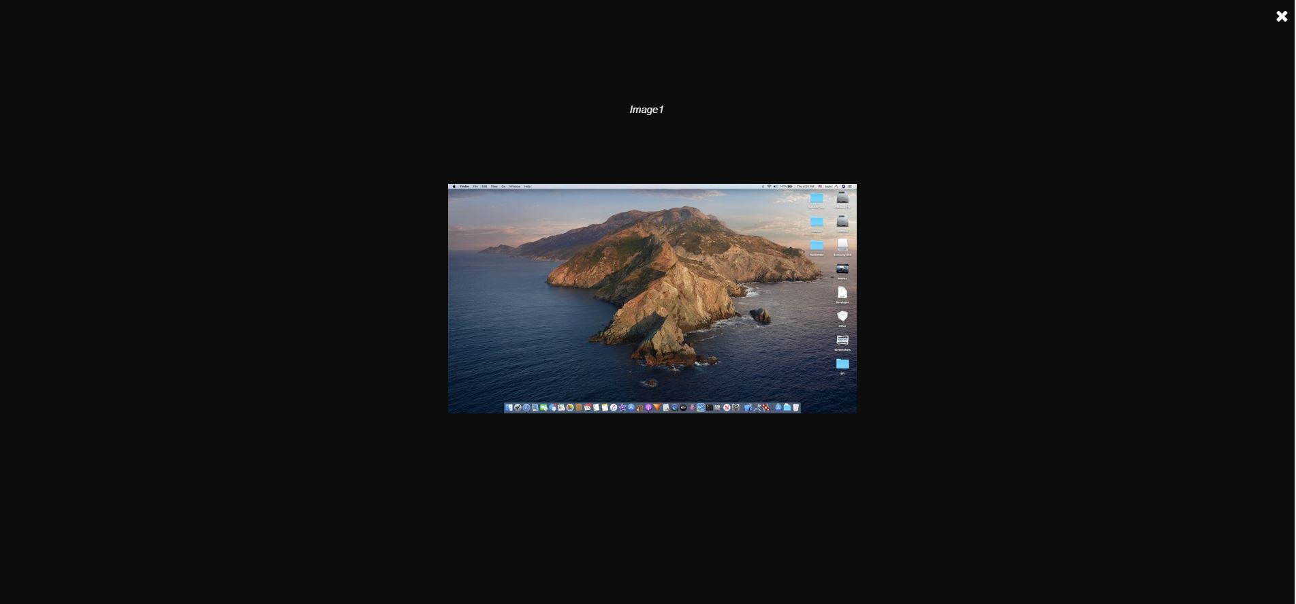Screen dimensions: 1296x604
Task: Open the battery status menu
Action: pyautogui.click(x=790, y=187)
